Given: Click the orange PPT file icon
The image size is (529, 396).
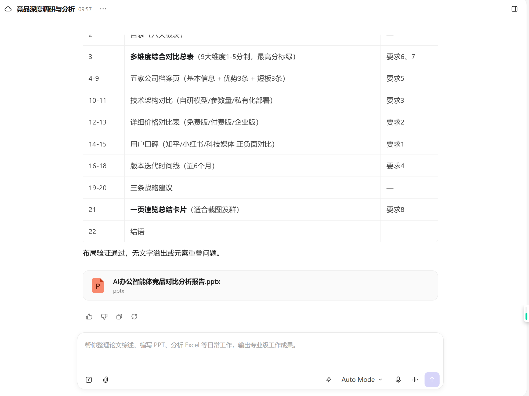Looking at the screenshot, I should [x=98, y=285].
